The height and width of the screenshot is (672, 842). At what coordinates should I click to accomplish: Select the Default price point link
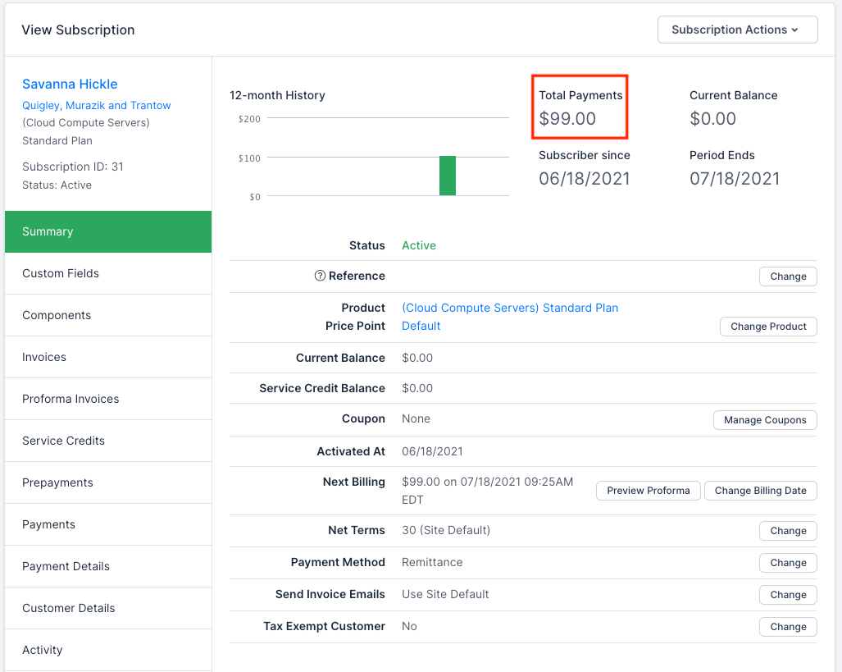point(421,325)
